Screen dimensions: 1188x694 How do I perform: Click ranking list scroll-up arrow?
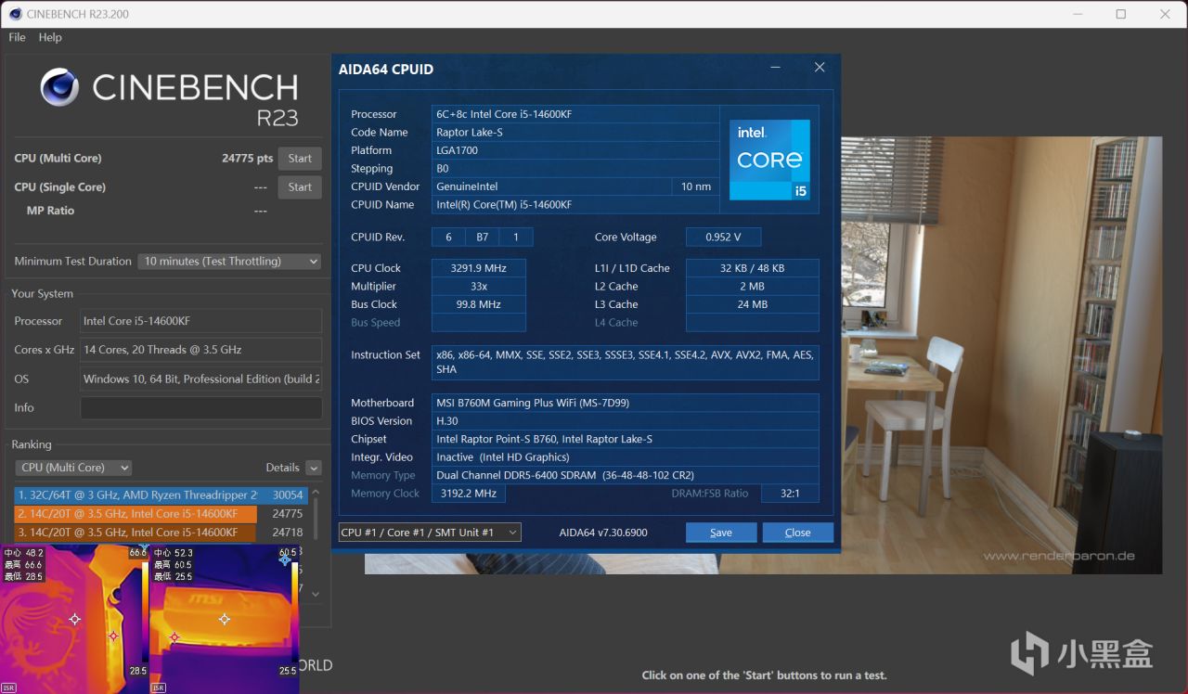click(316, 493)
